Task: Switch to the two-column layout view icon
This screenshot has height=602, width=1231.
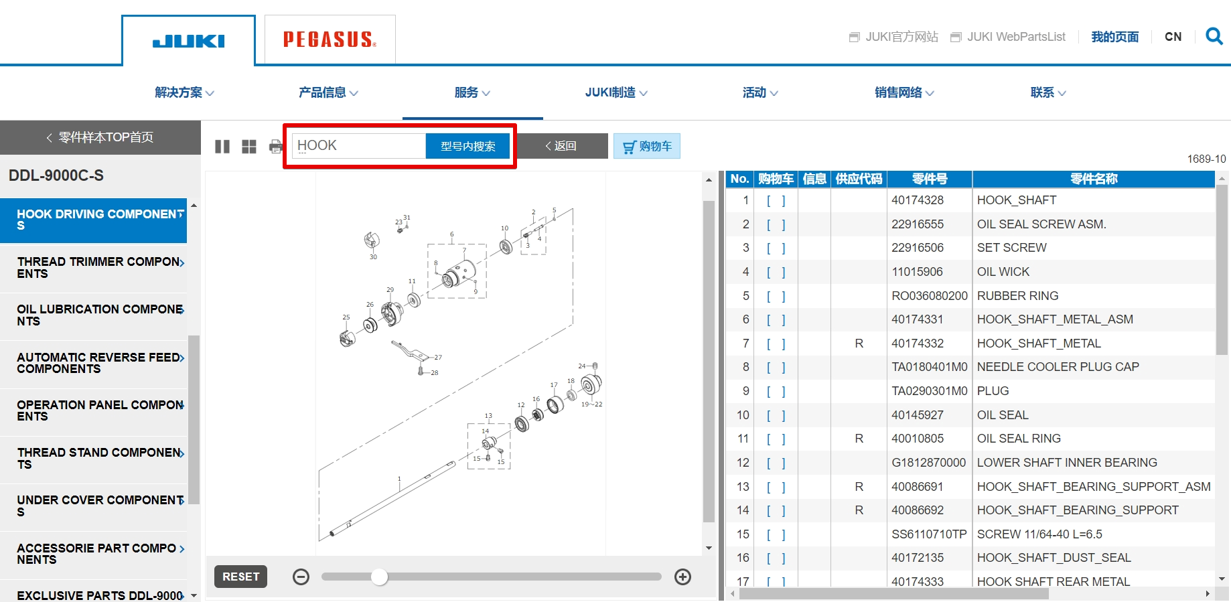Action: click(x=222, y=147)
